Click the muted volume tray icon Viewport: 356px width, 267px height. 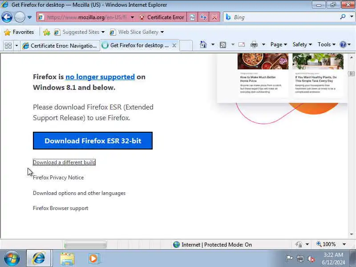click(311, 259)
